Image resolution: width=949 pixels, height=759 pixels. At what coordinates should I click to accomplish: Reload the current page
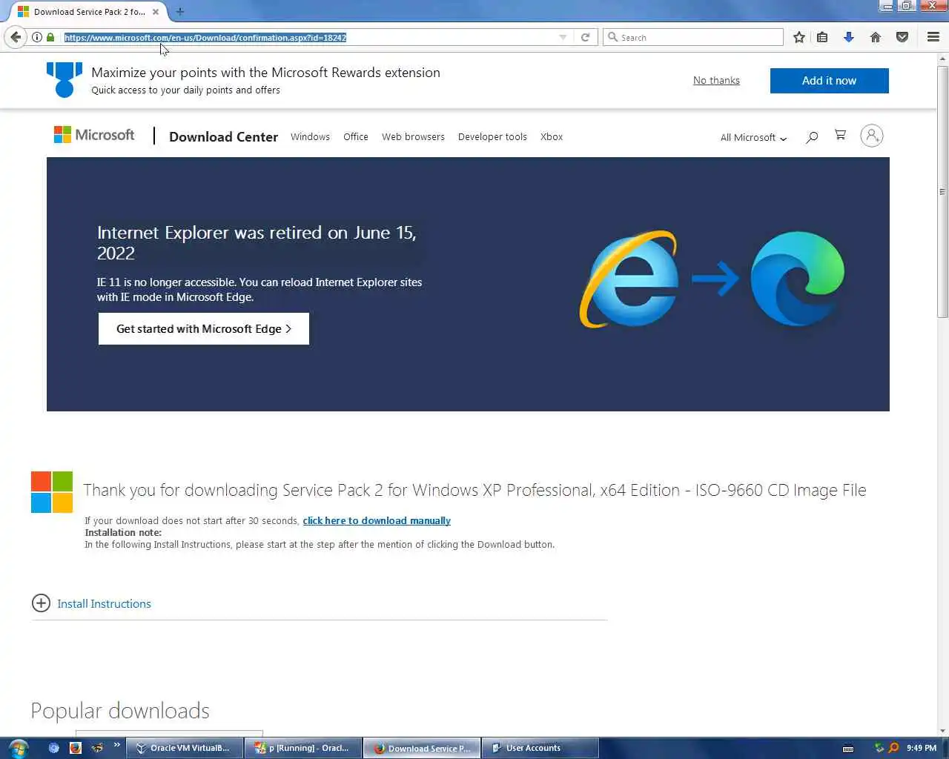tap(585, 37)
